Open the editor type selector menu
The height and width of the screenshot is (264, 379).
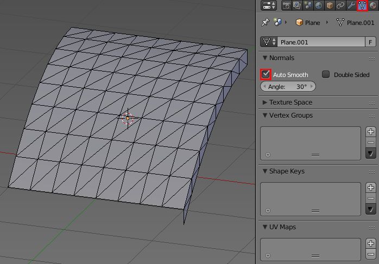pyautogui.click(x=269, y=5)
